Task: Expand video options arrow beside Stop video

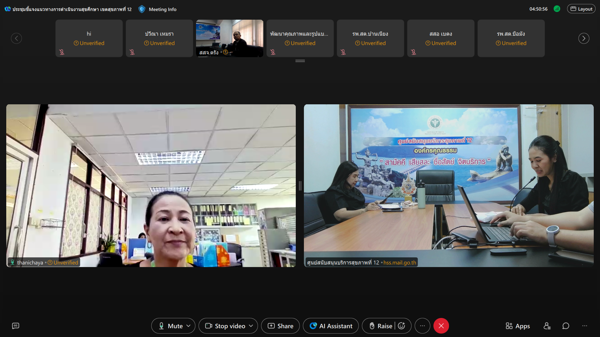Action: [x=251, y=326]
